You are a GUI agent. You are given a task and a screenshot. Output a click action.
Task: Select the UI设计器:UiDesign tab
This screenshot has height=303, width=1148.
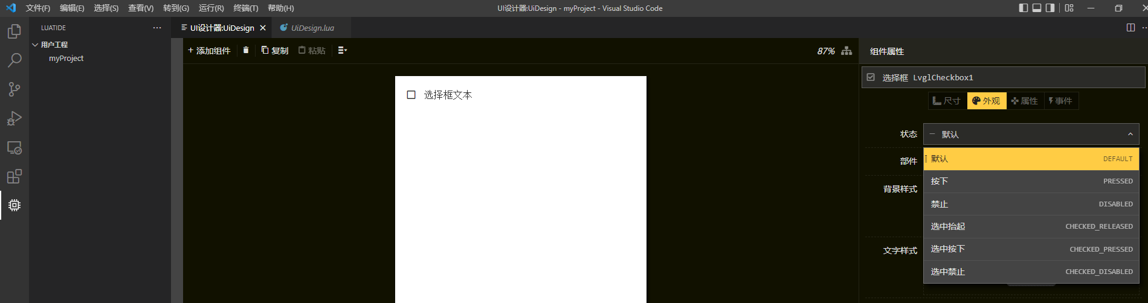tap(222, 28)
